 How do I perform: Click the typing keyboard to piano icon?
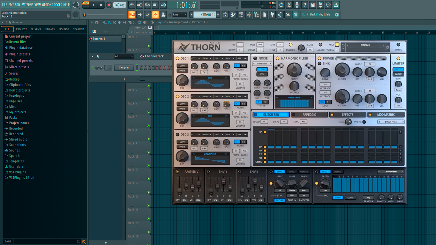[x=132, y=14]
